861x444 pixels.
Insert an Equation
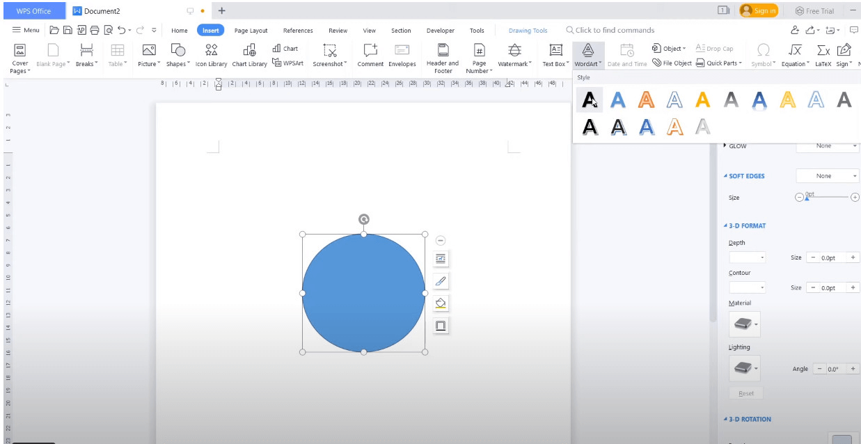(795, 53)
